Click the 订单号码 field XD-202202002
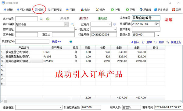183x111 pixels. click(x=104, y=35)
